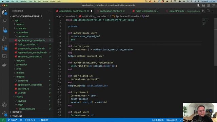
Task: Open passwords_controller.rb file
Action: 31,48
